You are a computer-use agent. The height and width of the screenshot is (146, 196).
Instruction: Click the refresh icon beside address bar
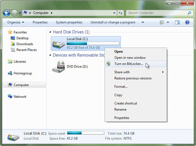coord(121,13)
